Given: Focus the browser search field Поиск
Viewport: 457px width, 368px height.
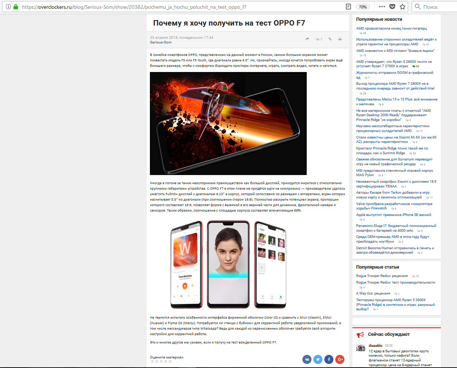Looking at the screenshot, I should [x=435, y=7].
